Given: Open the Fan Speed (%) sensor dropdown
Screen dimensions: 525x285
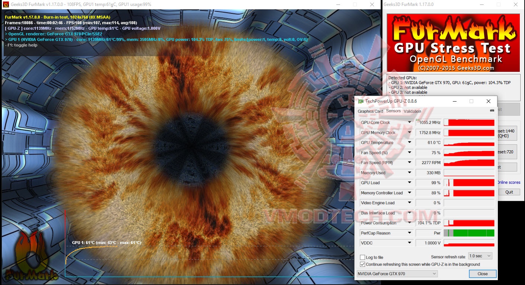Looking at the screenshot, I should pyautogui.click(x=410, y=153).
